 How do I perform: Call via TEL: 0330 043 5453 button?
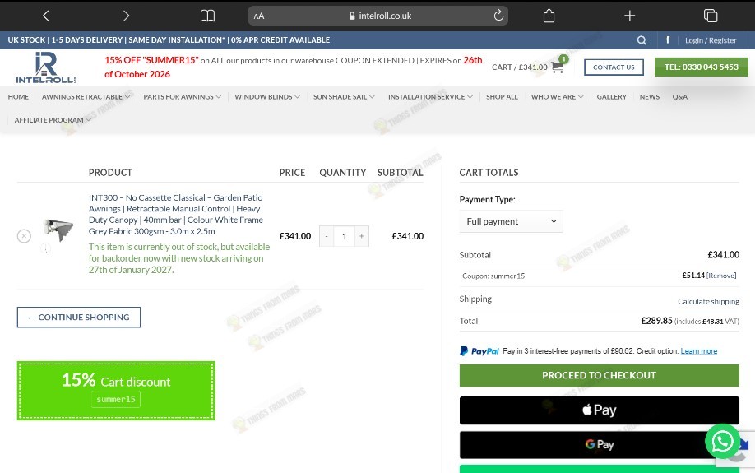tap(701, 67)
